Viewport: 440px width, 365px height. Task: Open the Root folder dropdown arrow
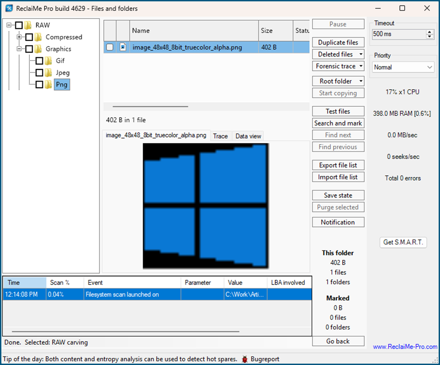(361, 81)
